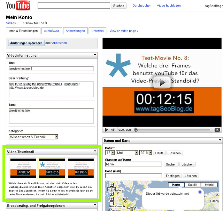Pan the map down with the arrow icon

pos(111,194)
